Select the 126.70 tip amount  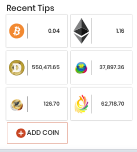point(52,104)
